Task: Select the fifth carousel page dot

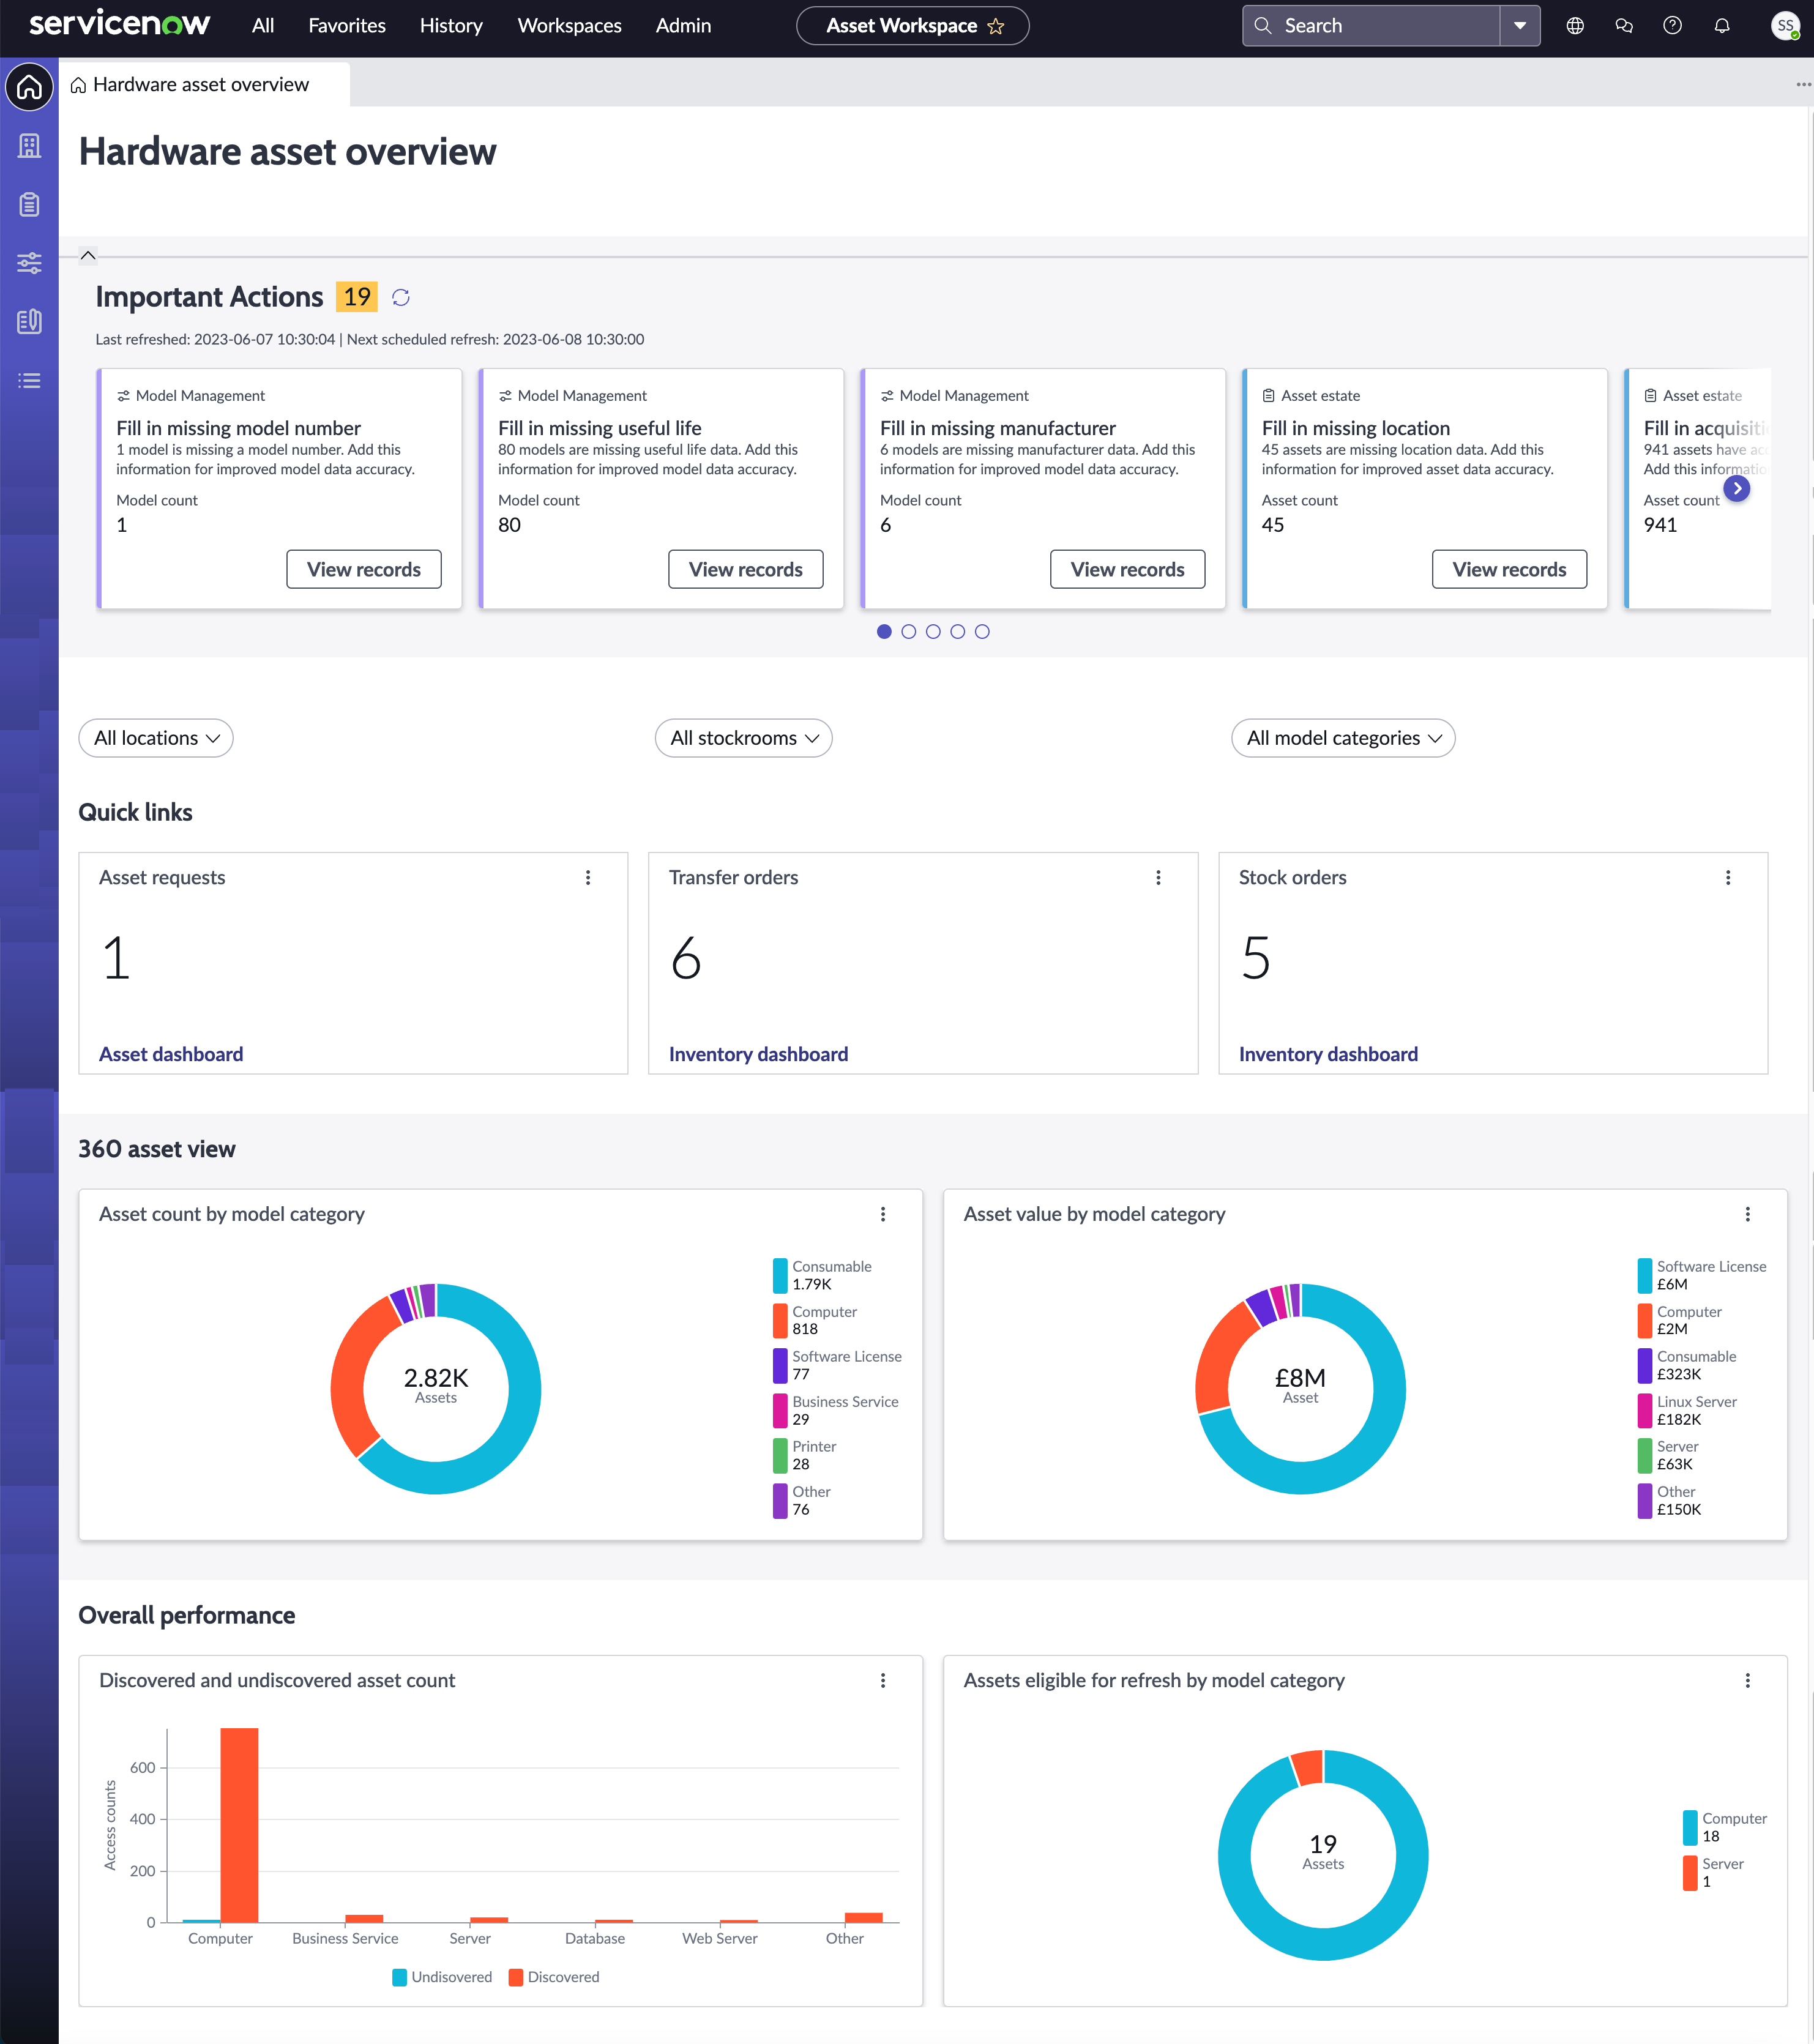Action: coord(982,631)
